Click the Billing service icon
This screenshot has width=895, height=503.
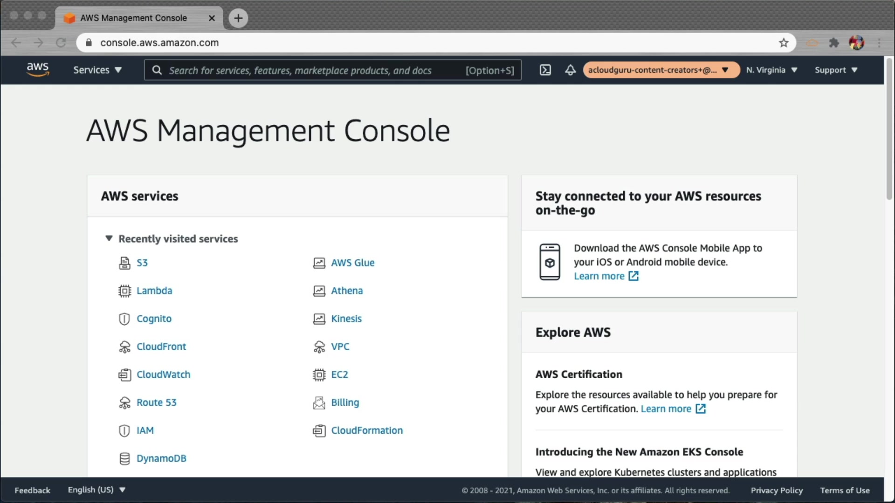pos(319,403)
